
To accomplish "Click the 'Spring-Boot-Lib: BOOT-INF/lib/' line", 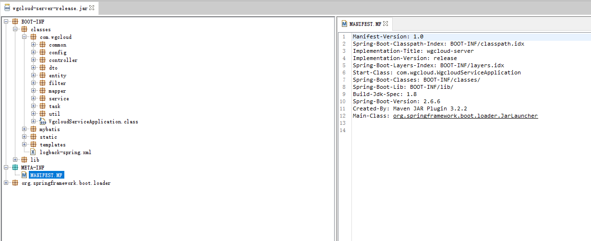I will (403, 87).
